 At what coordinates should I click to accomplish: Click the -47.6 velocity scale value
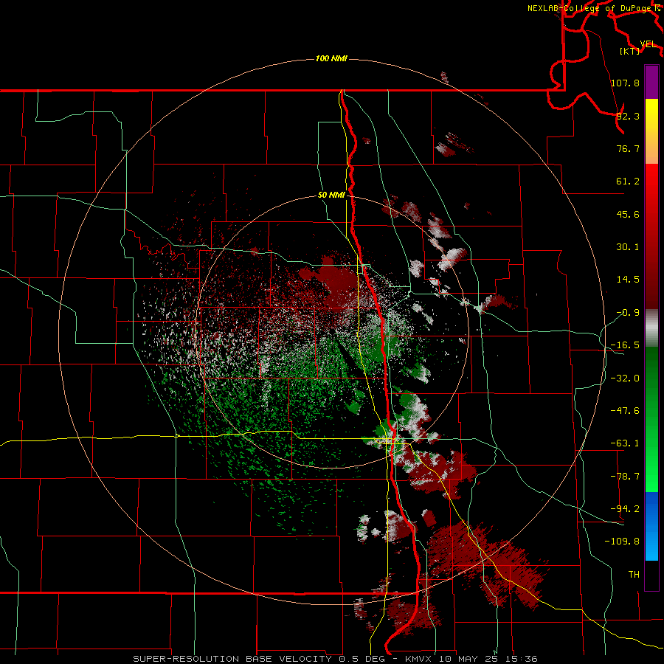tap(625, 411)
